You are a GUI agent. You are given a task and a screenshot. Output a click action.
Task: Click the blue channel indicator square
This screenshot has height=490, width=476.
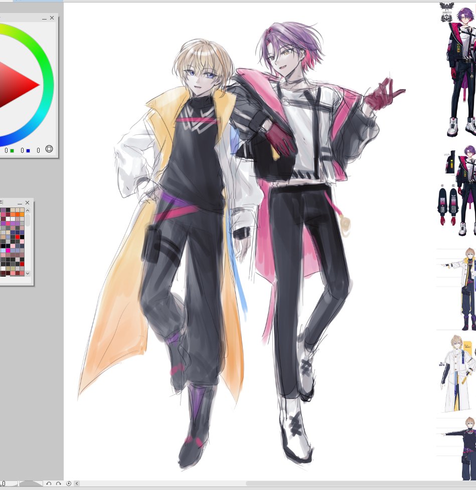(x=28, y=151)
